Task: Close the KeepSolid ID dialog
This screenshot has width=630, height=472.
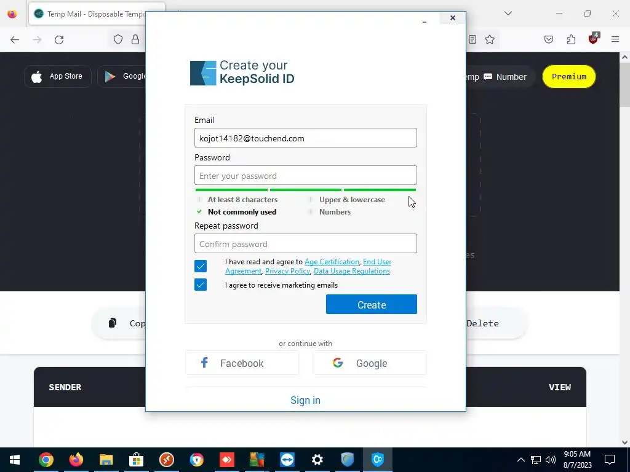Action: coord(453,18)
